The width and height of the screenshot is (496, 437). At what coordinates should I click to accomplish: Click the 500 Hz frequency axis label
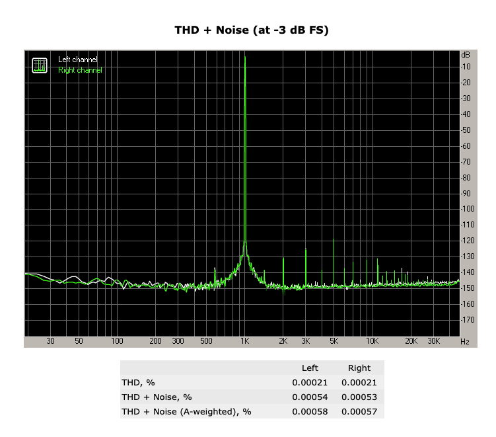206,341
